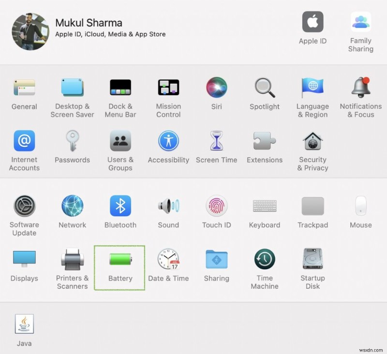This screenshot has height=354, width=387.
Task: Click the Mukul Sharma account name
Action: tap(89, 23)
